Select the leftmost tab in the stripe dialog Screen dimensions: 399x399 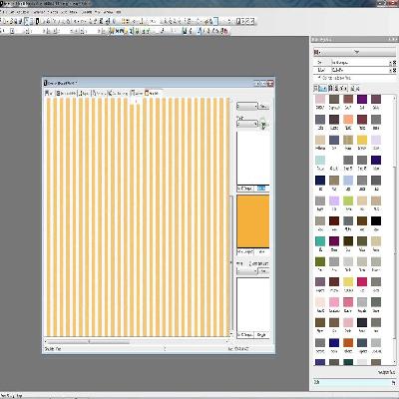[x=49, y=94]
